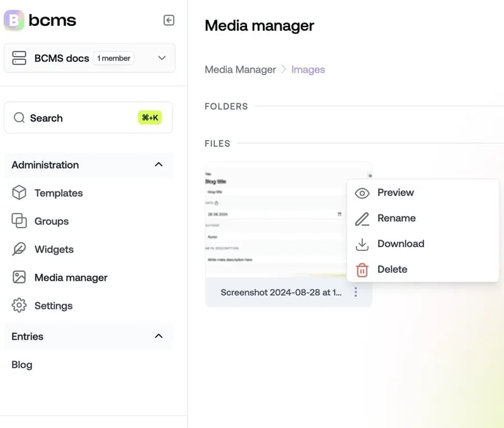The height and width of the screenshot is (428, 504).
Task: Collapse the Entries section
Action: 159,336
